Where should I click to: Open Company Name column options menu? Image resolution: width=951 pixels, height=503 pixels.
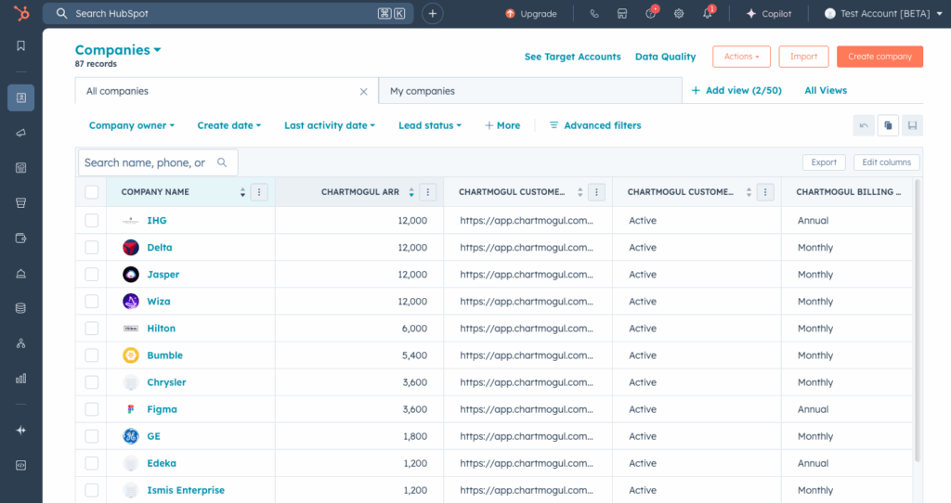click(259, 192)
